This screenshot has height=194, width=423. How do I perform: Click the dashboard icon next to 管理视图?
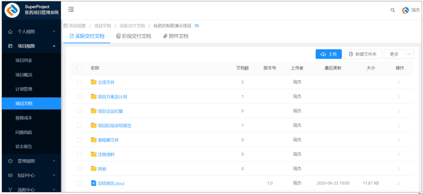[10, 161]
